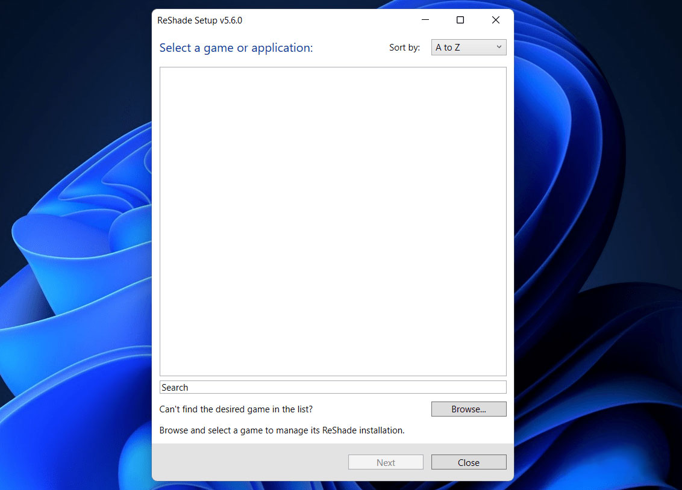Click the chevron arrow beside A to Z
Image resolution: width=682 pixels, height=490 pixels.
point(498,48)
